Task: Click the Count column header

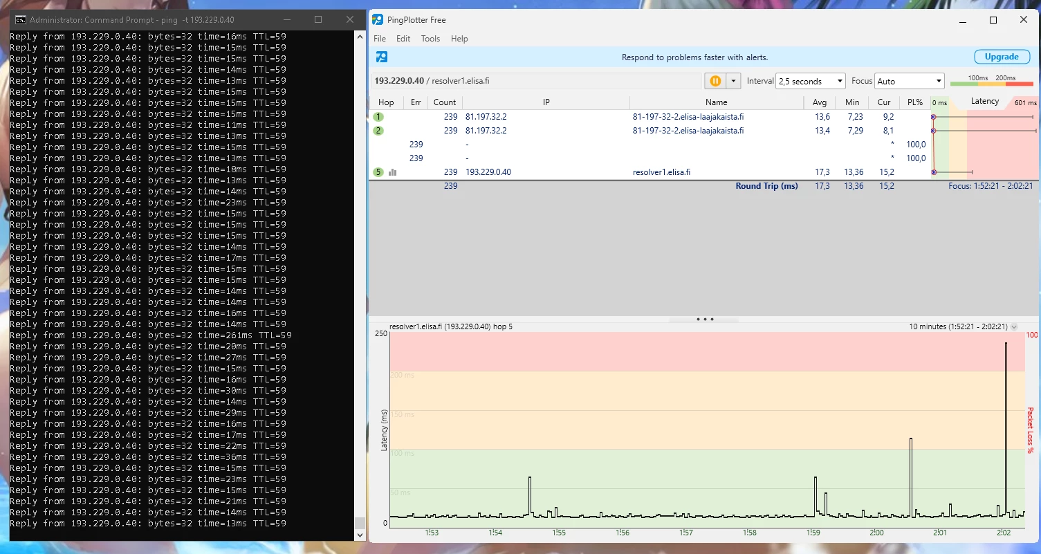Action: tap(445, 102)
